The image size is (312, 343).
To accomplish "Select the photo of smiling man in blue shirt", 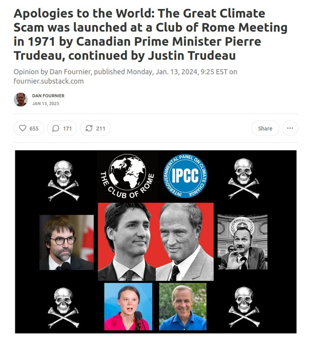I will click(x=183, y=306).
